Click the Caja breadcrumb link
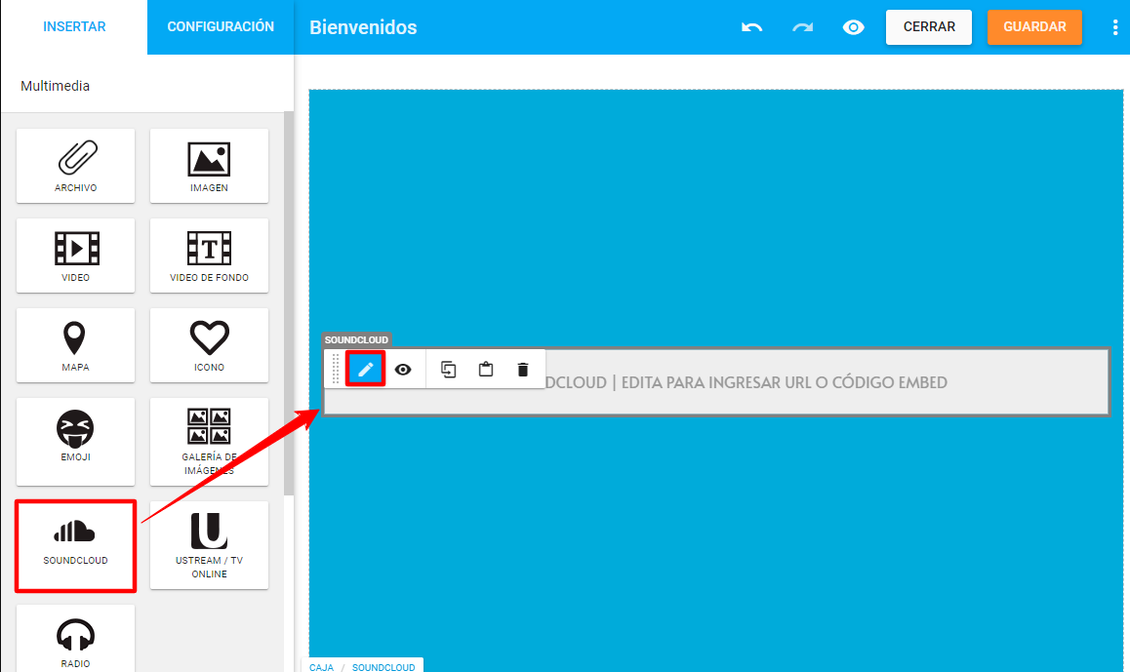Viewport: 1130px width, 672px height. pos(321,667)
